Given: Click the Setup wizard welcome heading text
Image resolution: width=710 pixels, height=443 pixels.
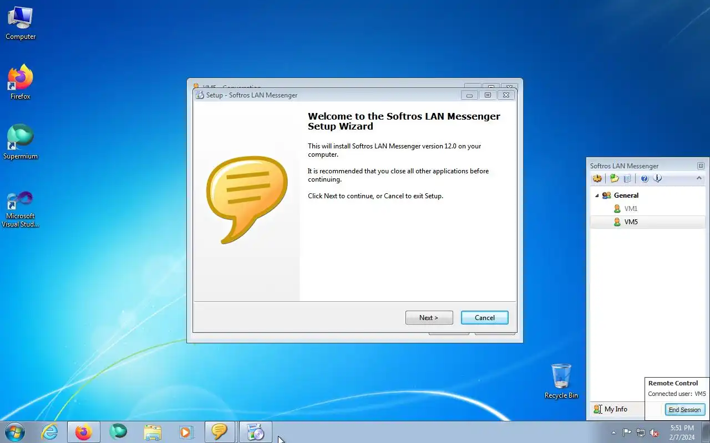Looking at the screenshot, I should 404,121.
